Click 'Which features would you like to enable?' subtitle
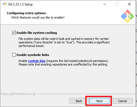This screenshot has width=137, height=107. [x=38, y=17]
